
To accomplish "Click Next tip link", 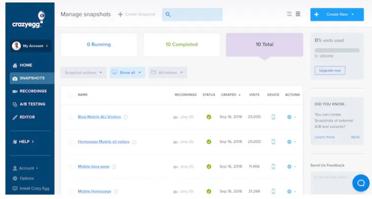I will tap(355, 137).
